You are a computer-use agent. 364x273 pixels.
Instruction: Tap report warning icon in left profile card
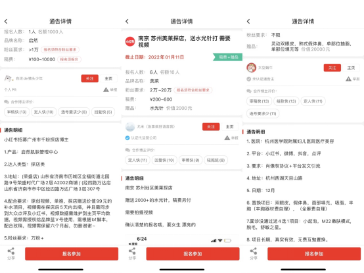[106, 89]
